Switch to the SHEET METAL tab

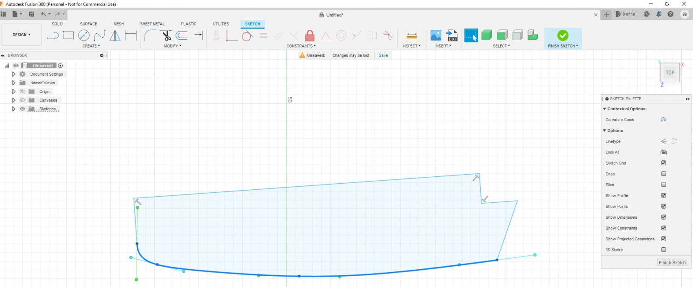[152, 24]
